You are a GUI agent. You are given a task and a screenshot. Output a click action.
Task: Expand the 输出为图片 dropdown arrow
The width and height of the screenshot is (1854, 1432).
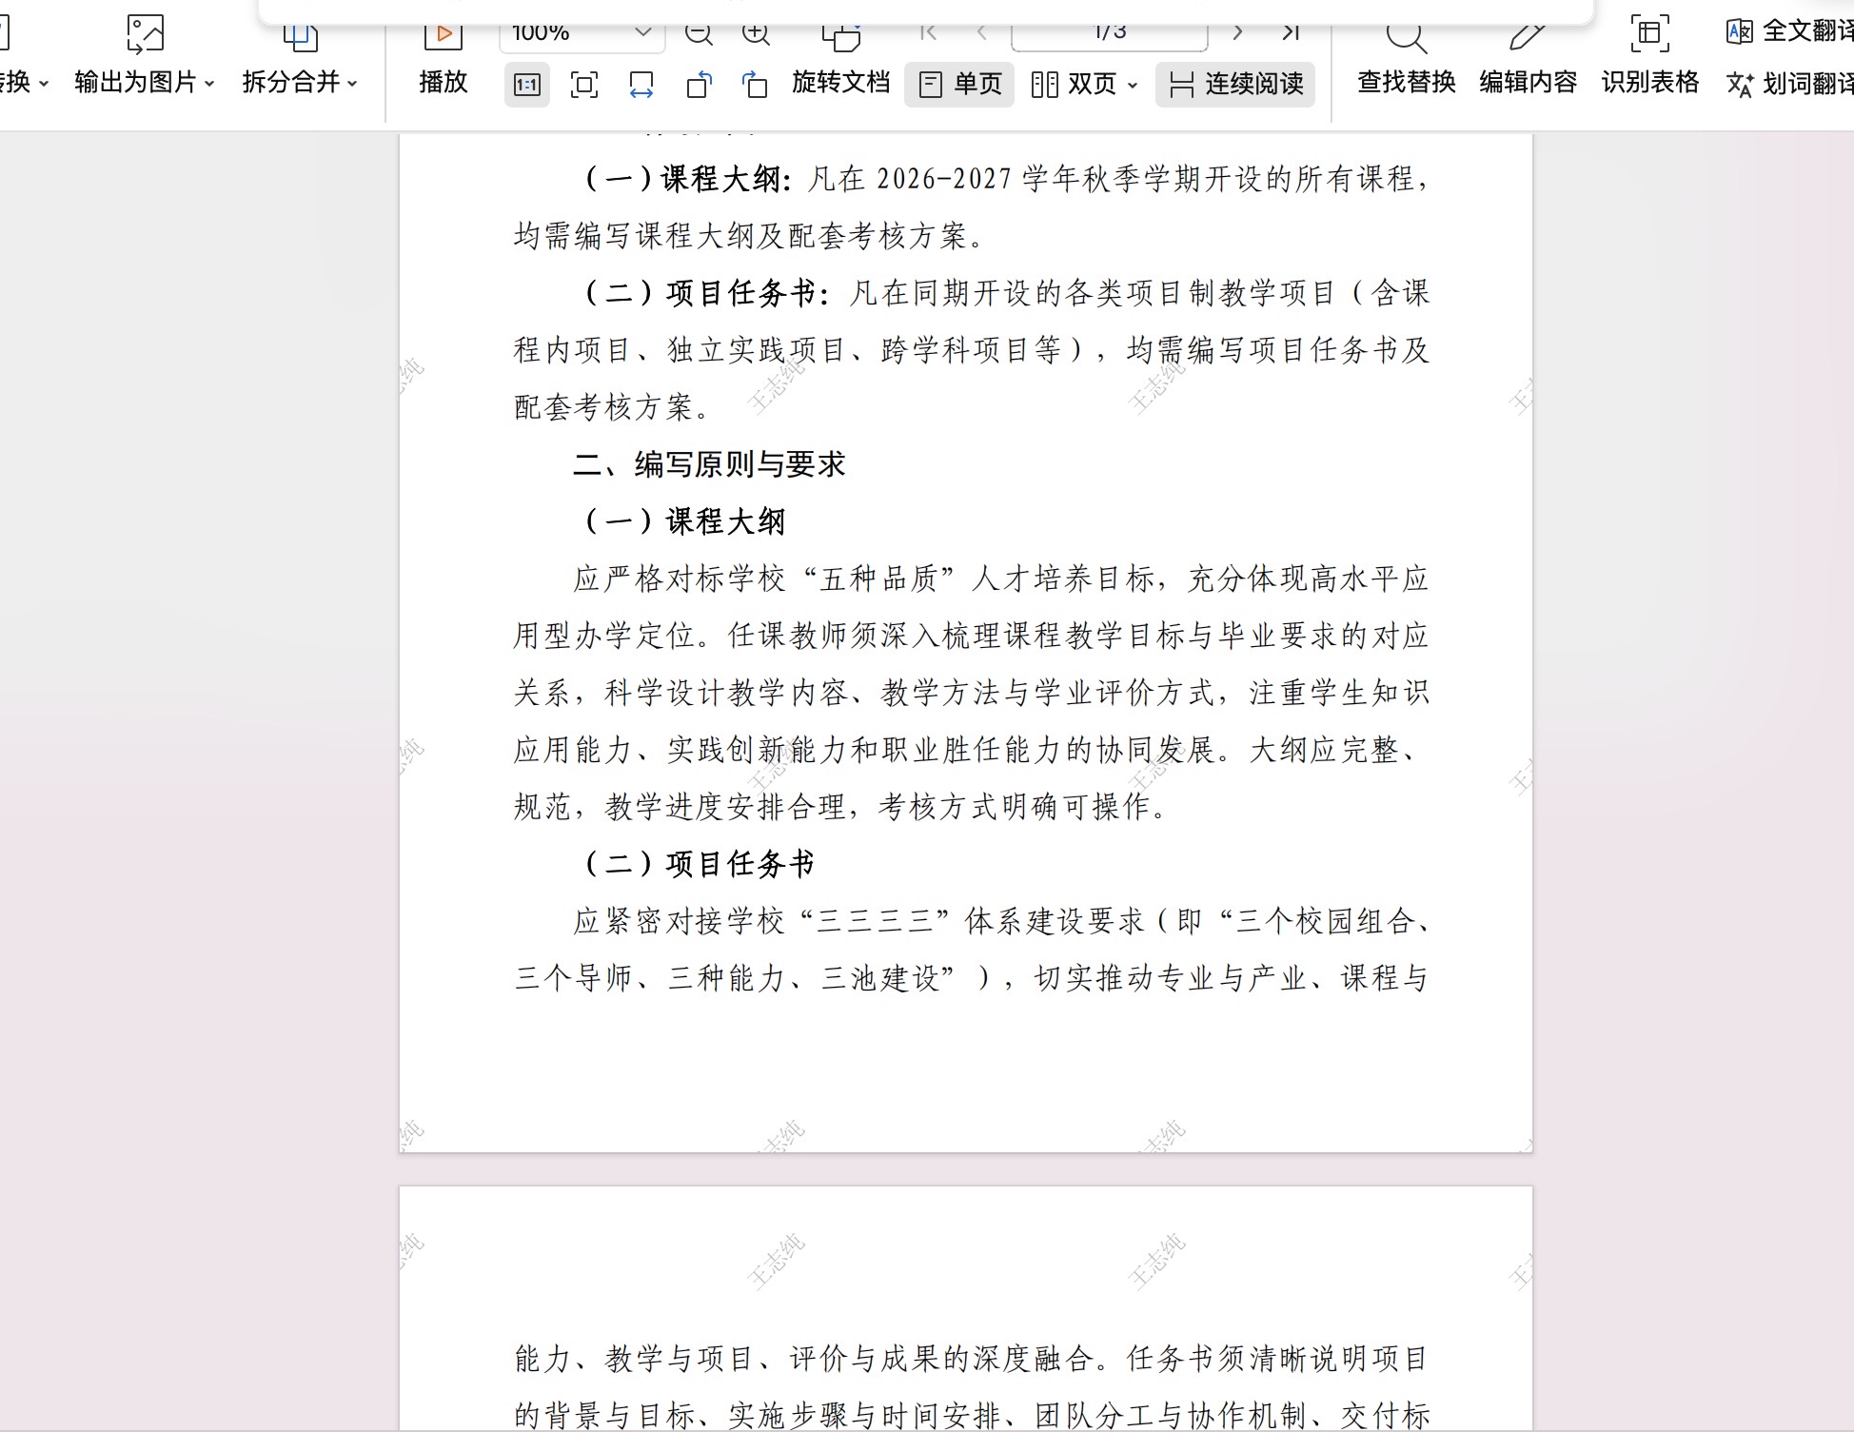point(209,84)
